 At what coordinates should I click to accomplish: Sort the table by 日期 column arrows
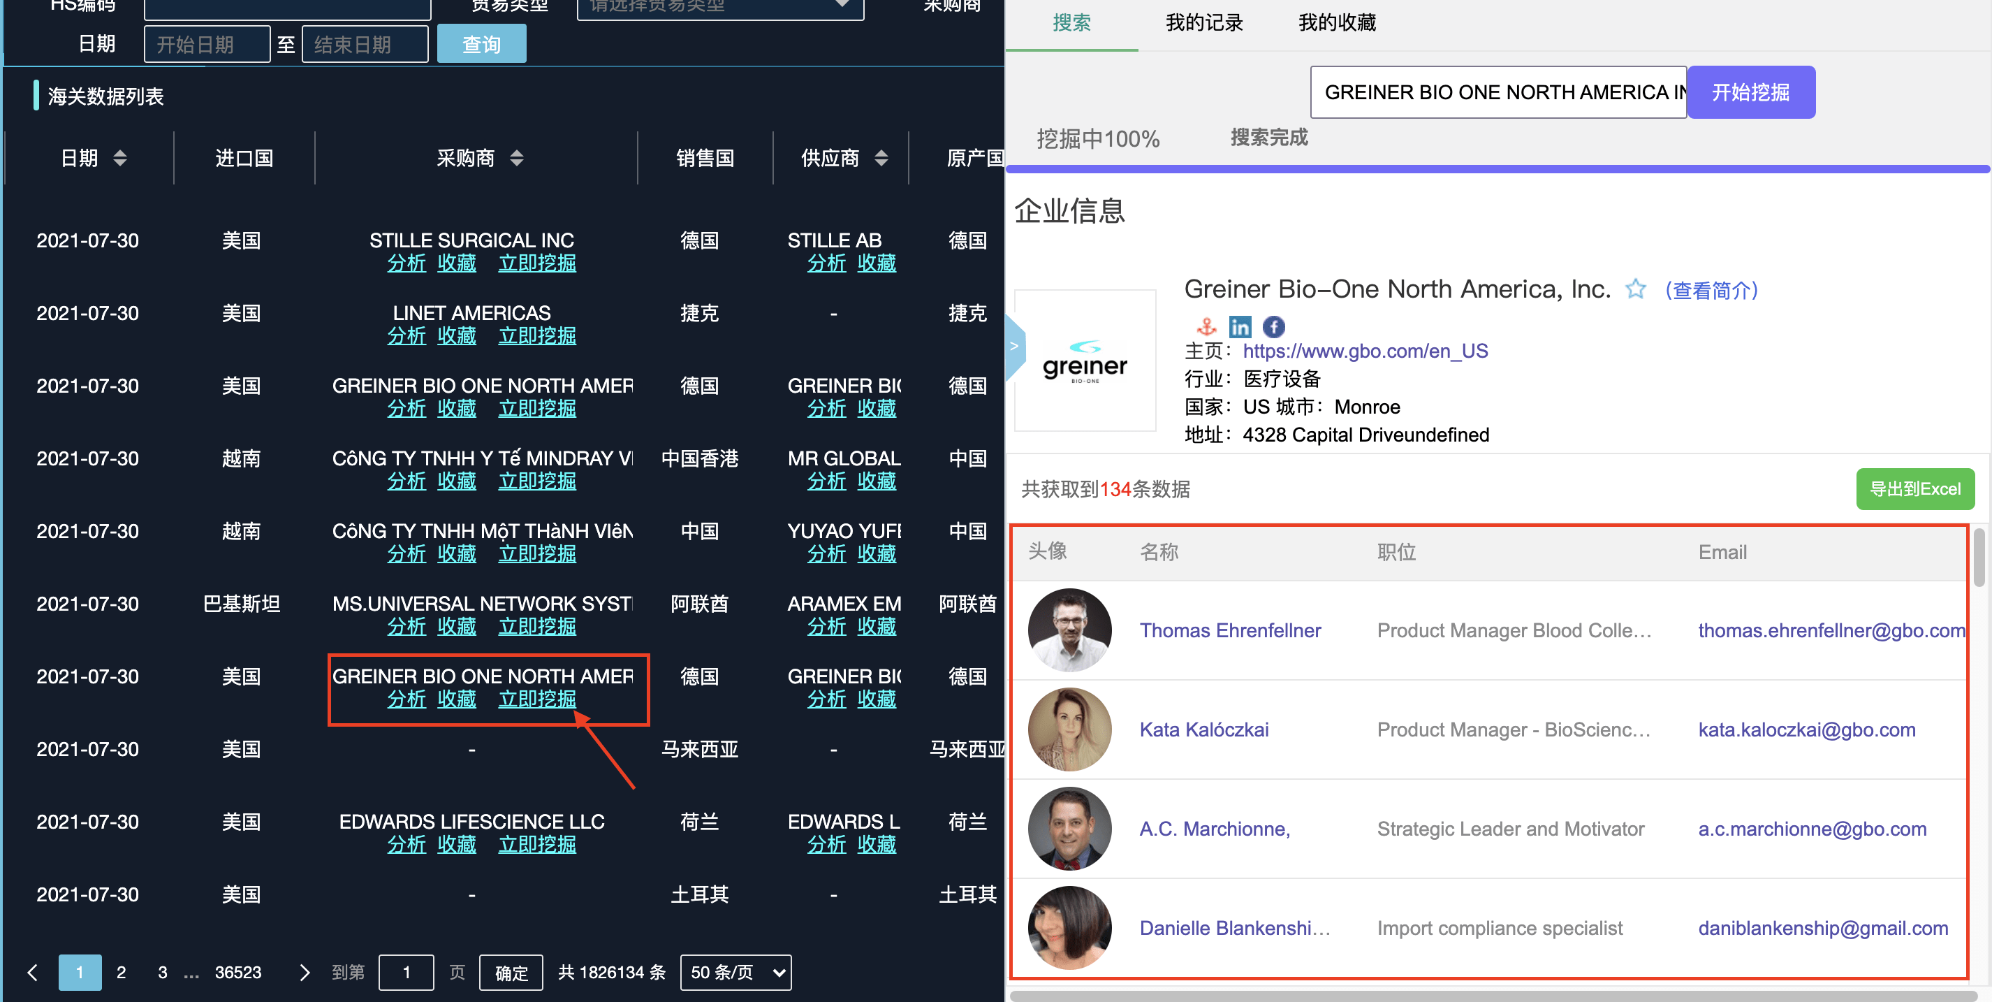click(120, 159)
